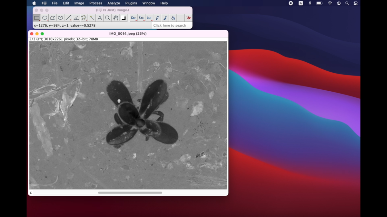This screenshot has height=217, width=387.
Task: Open the Color picker foreground/background tool
Action: tap(124, 18)
